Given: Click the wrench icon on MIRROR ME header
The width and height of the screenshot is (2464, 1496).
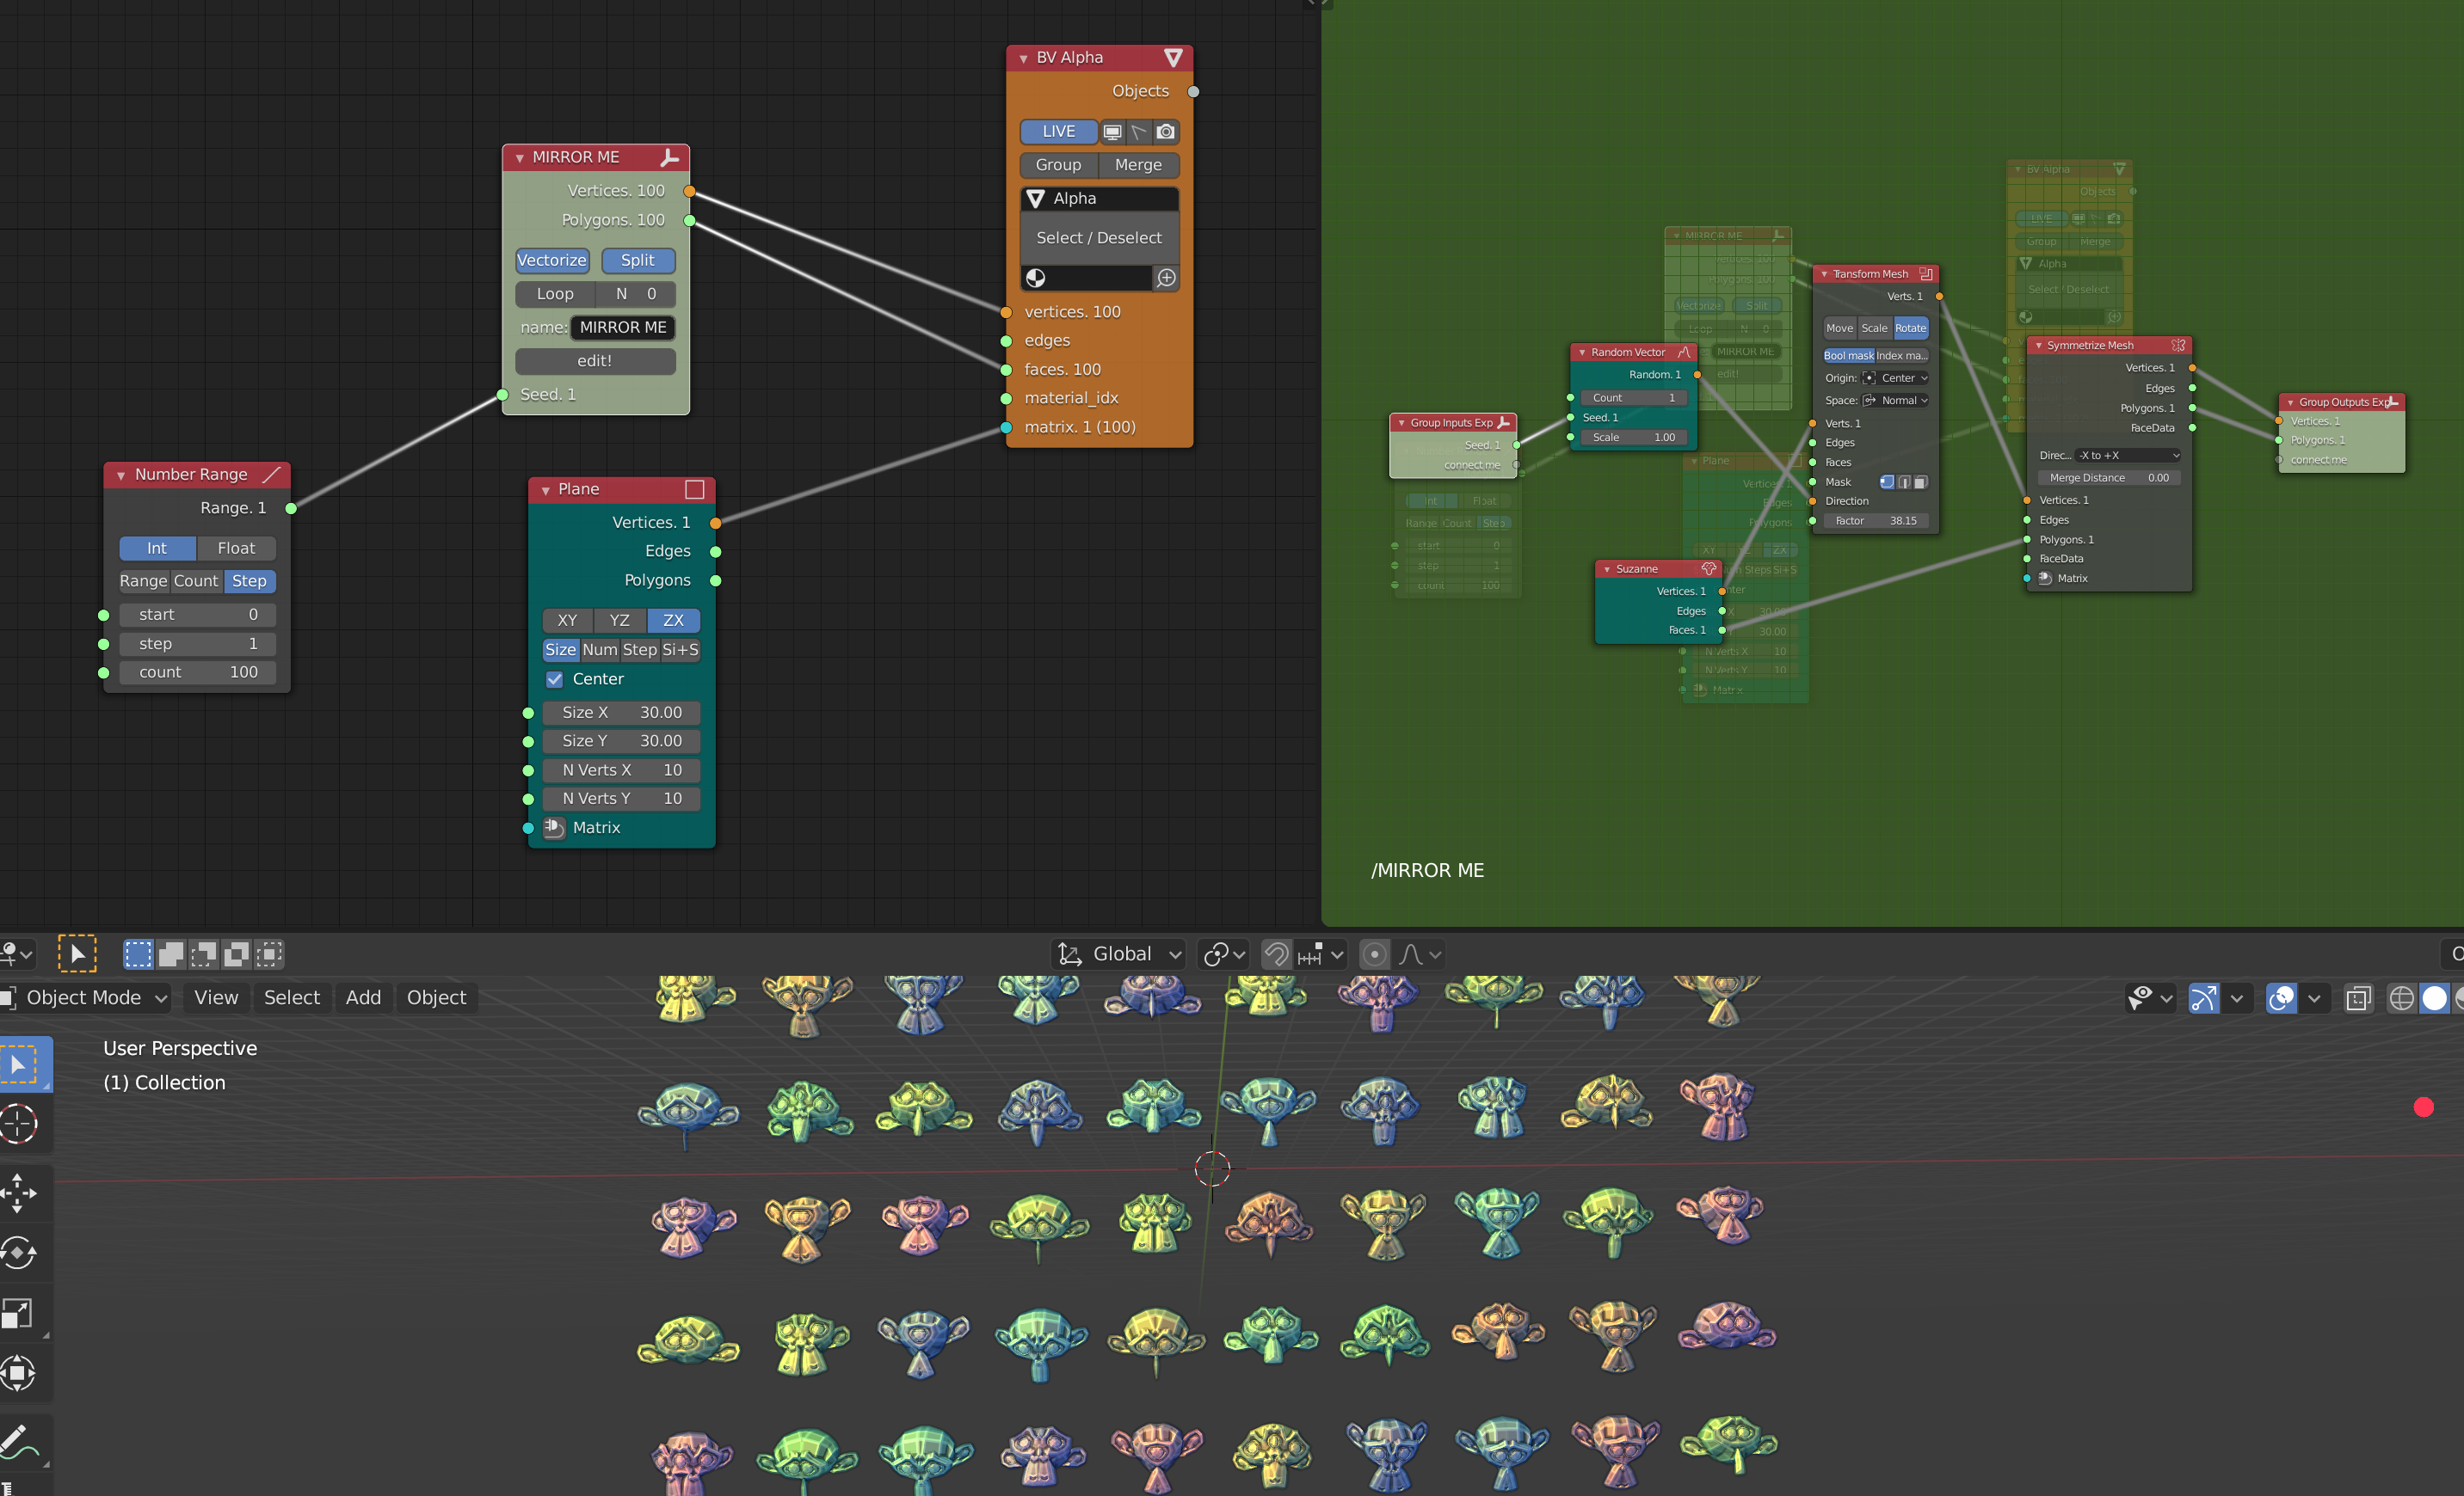Looking at the screenshot, I should click(670, 156).
